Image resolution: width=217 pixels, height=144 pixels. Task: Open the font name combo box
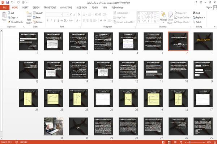tap(54, 14)
